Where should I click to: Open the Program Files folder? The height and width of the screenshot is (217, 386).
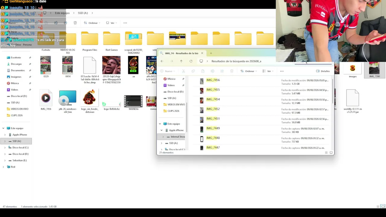[90, 41]
